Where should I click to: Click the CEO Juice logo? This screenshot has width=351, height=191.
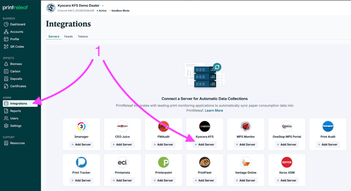point(123,126)
